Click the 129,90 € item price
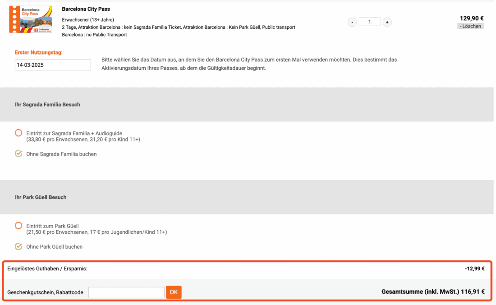 click(472, 18)
